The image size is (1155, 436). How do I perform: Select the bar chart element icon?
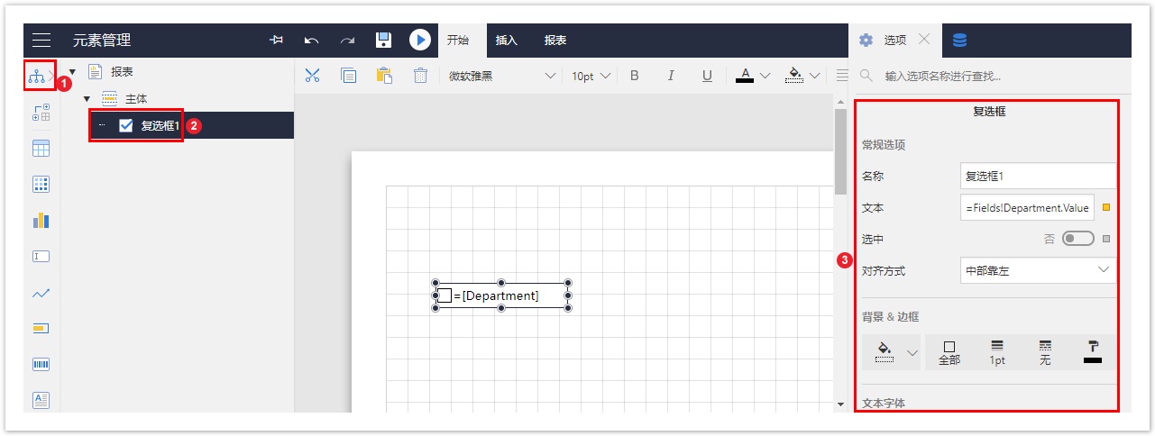coord(41,221)
